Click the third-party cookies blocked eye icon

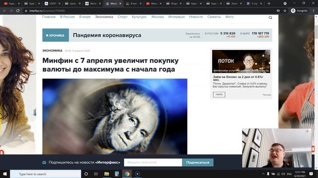coord(278,11)
